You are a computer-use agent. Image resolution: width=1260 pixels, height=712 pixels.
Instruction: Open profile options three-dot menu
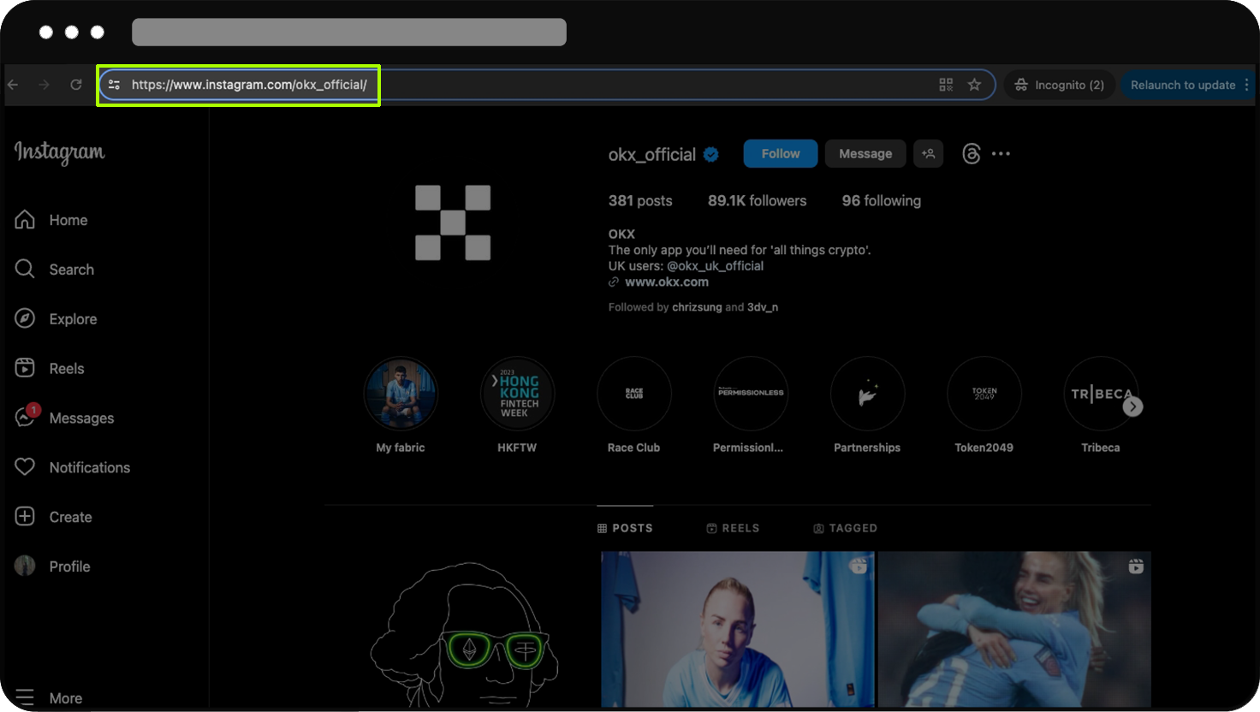click(x=1001, y=154)
